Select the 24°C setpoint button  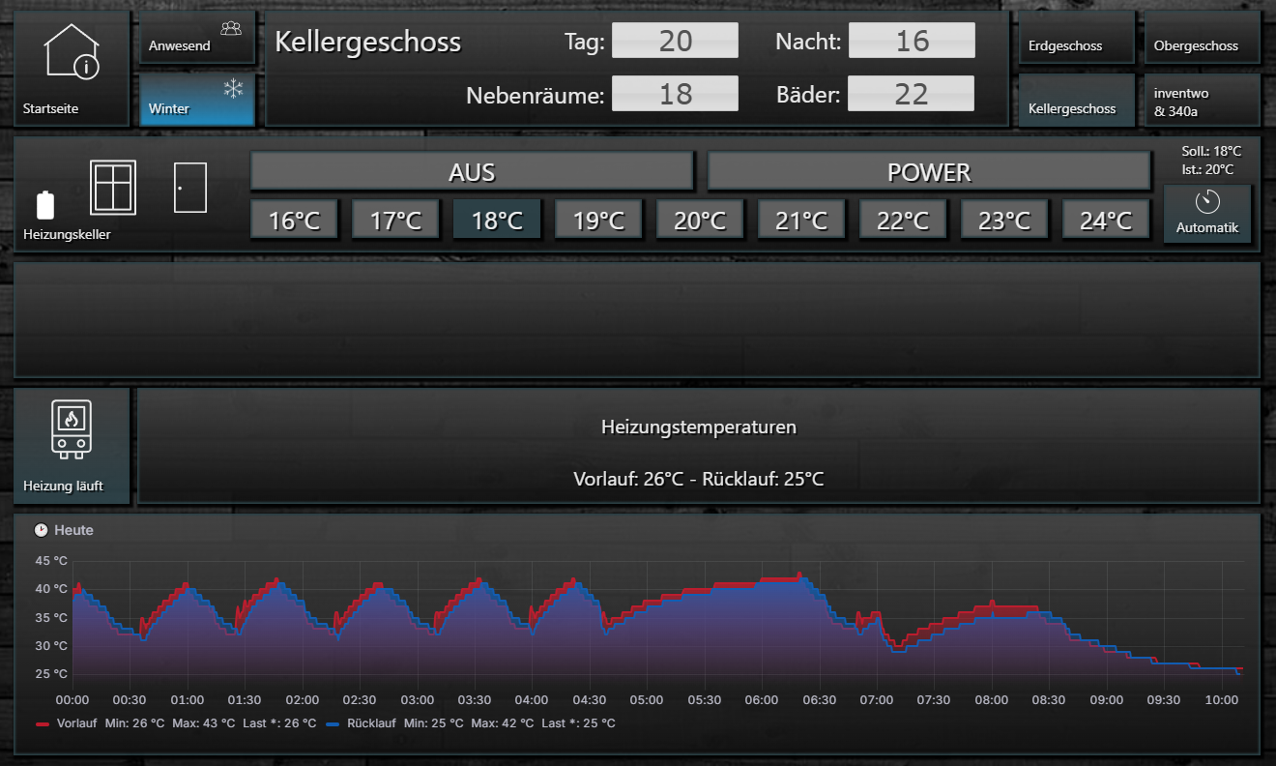click(1106, 221)
